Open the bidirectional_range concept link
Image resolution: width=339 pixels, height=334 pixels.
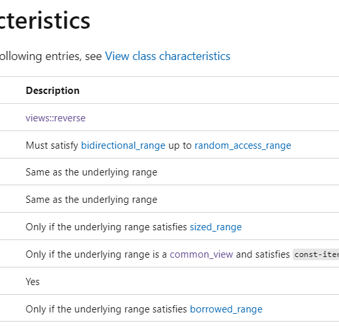pyautogui.click(x=123, y=145)
